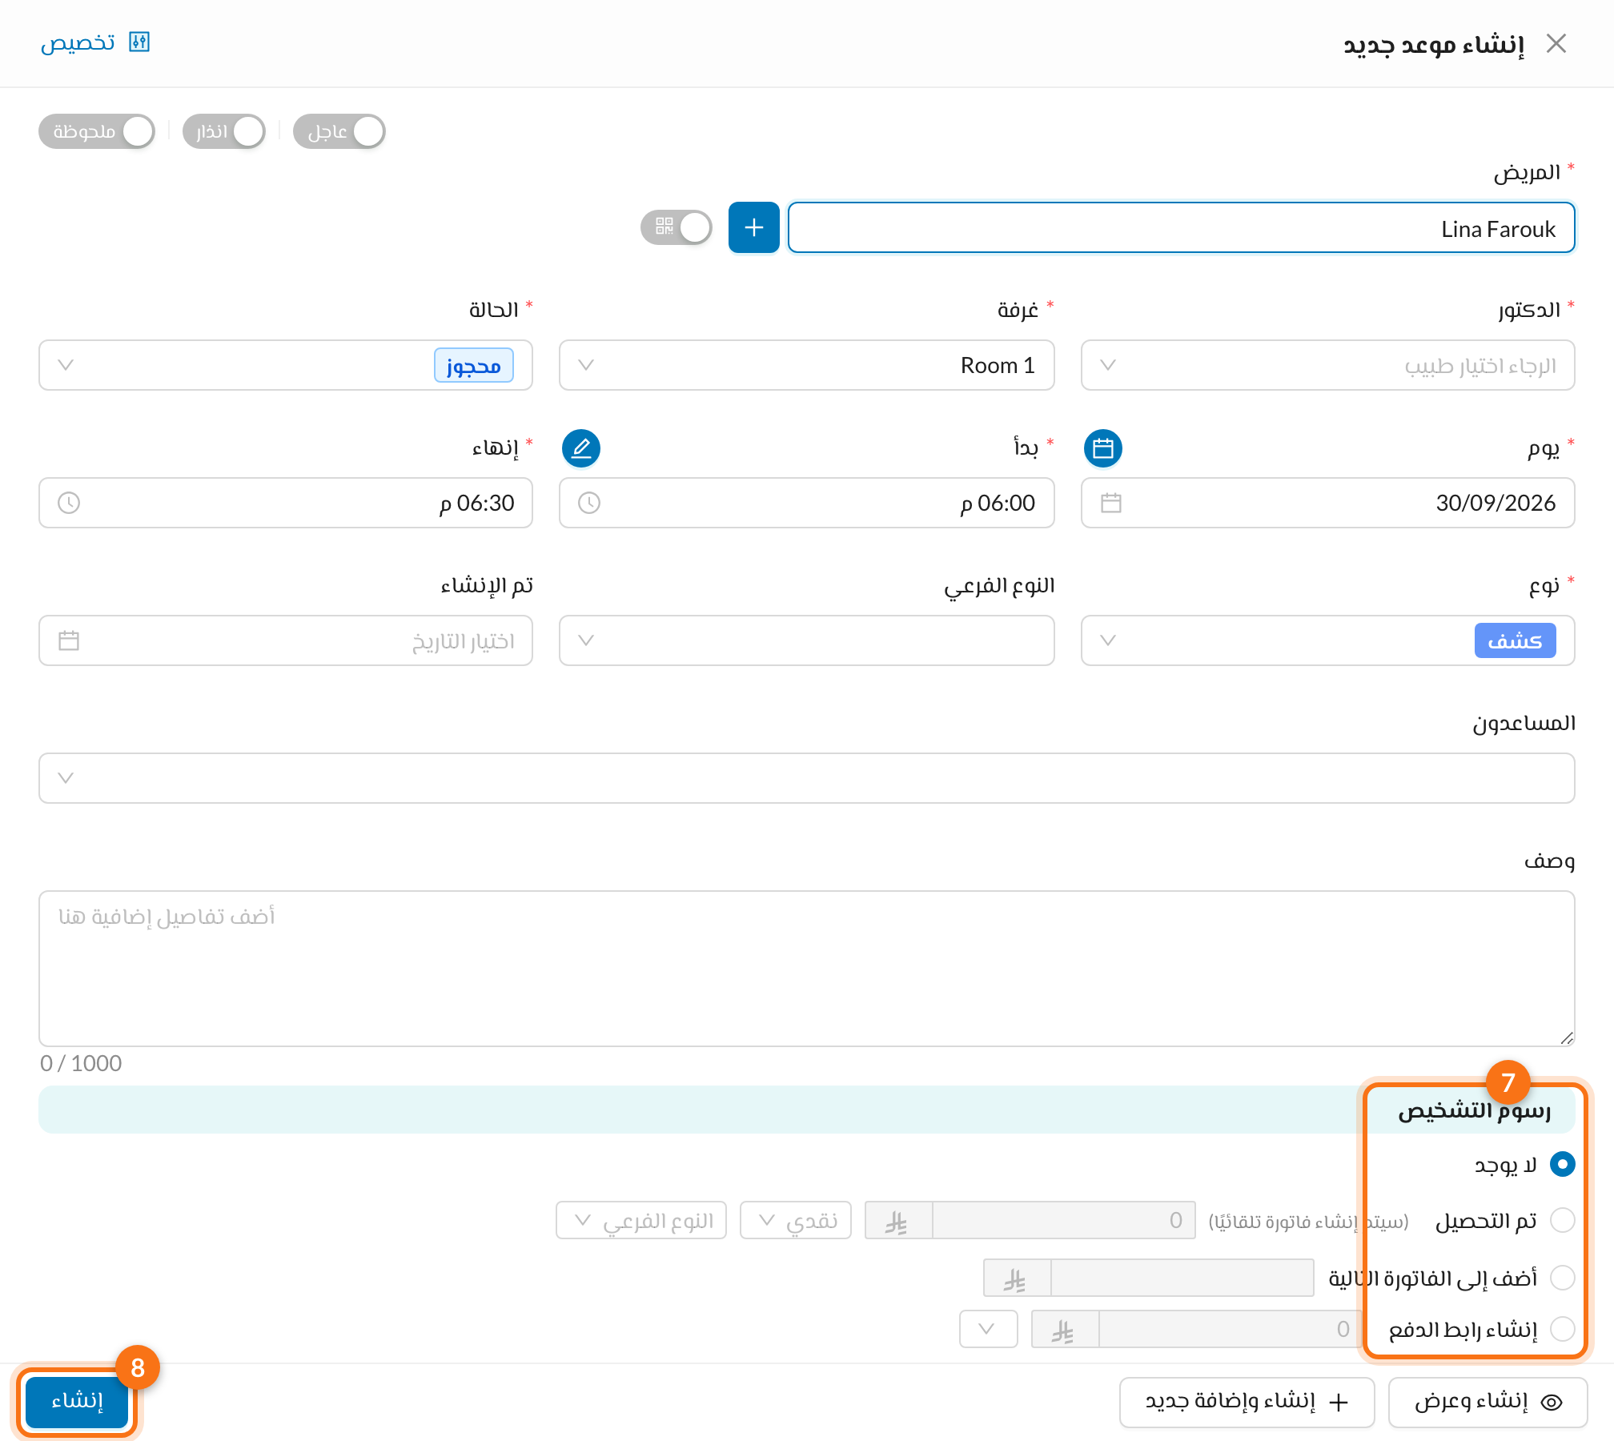Click the clock icon in the end time field

[x=69, y=503]
